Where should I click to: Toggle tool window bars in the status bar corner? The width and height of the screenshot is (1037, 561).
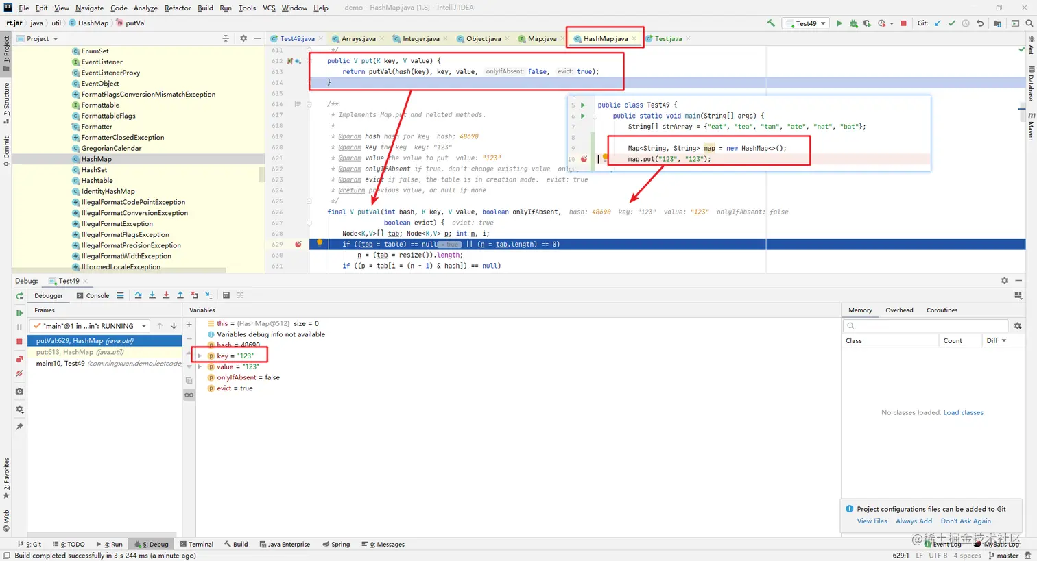tap(6, 556)
